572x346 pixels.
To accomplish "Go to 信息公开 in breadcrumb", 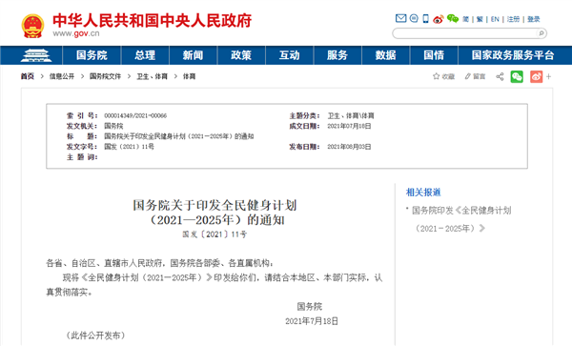I will pos(62,76).
